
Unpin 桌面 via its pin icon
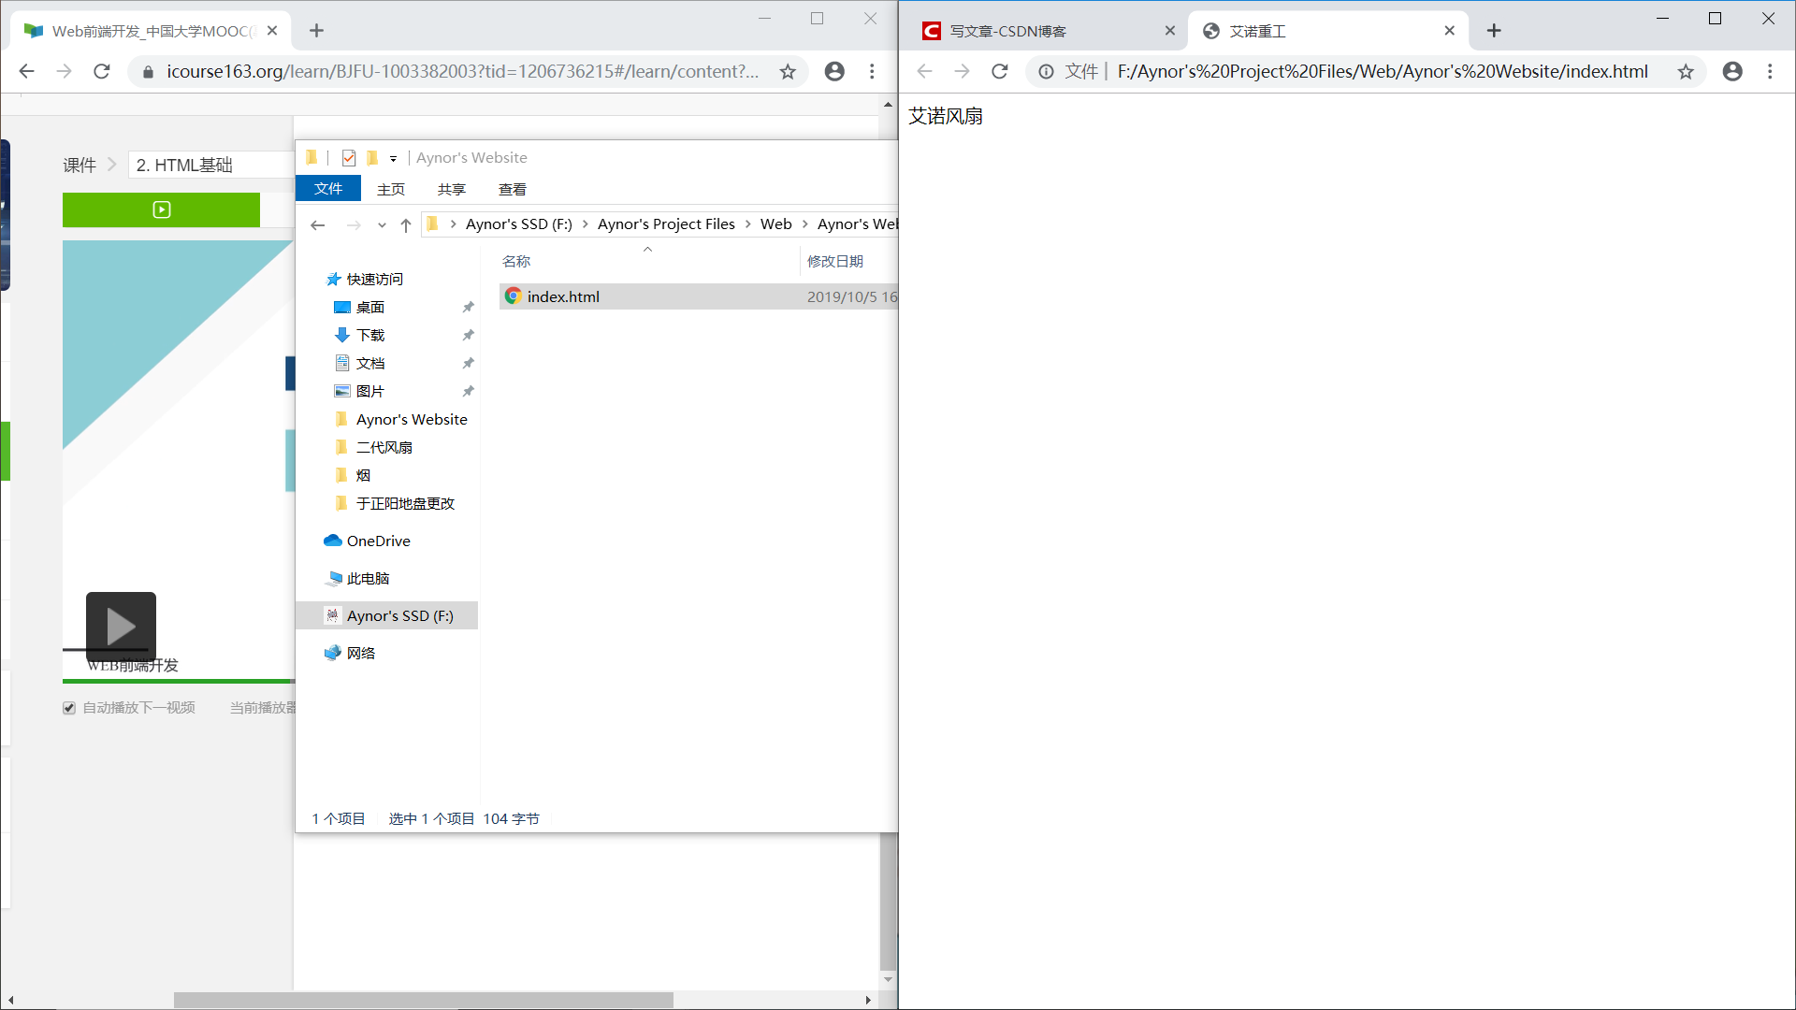click(468, 307)
